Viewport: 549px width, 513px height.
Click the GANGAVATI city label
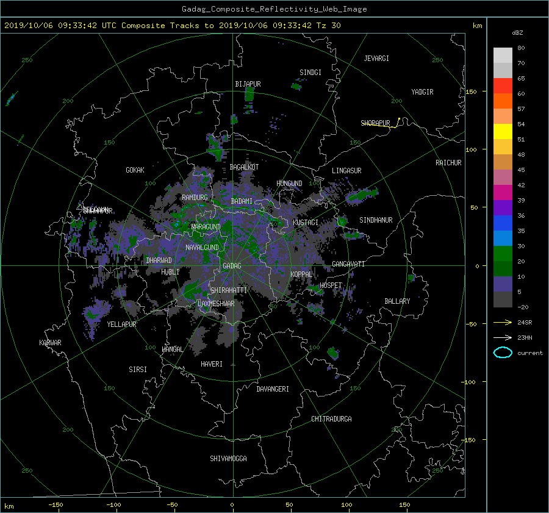click(x=348, y=264)
